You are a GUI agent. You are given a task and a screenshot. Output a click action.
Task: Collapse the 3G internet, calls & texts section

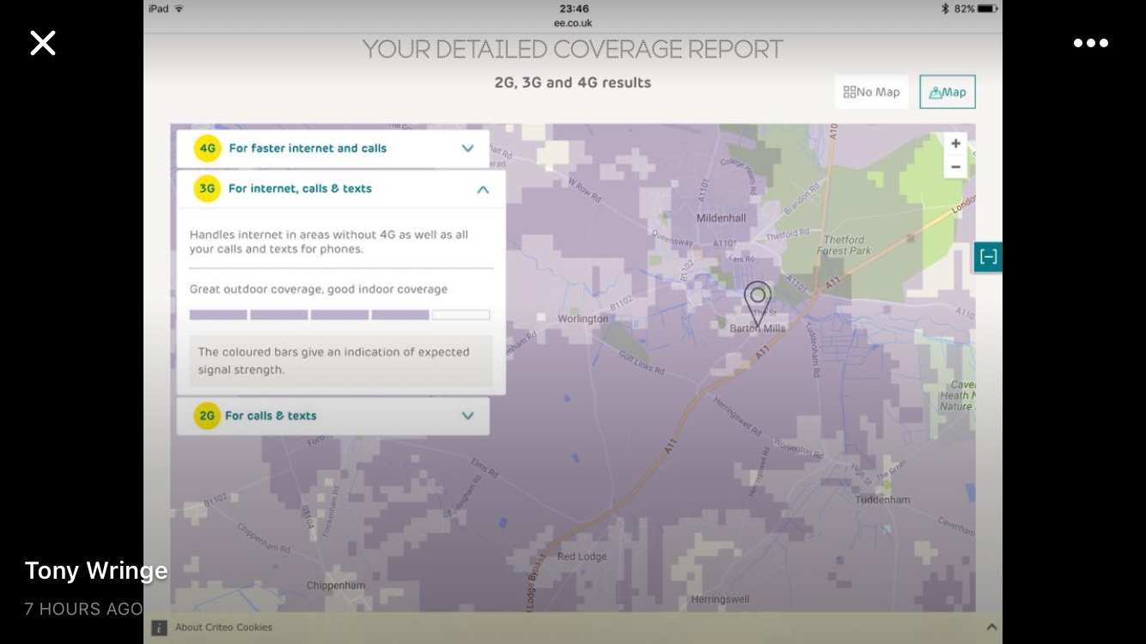click(x=482, y=189)
